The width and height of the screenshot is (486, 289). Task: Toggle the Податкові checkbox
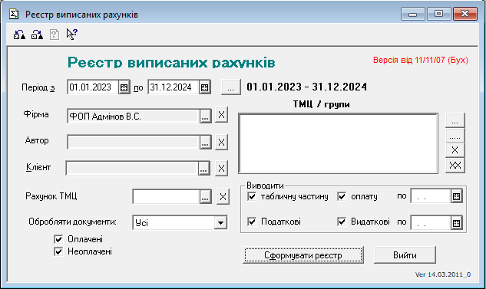tap(252, 222)
